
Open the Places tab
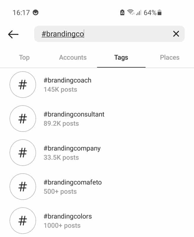[169, 57]
